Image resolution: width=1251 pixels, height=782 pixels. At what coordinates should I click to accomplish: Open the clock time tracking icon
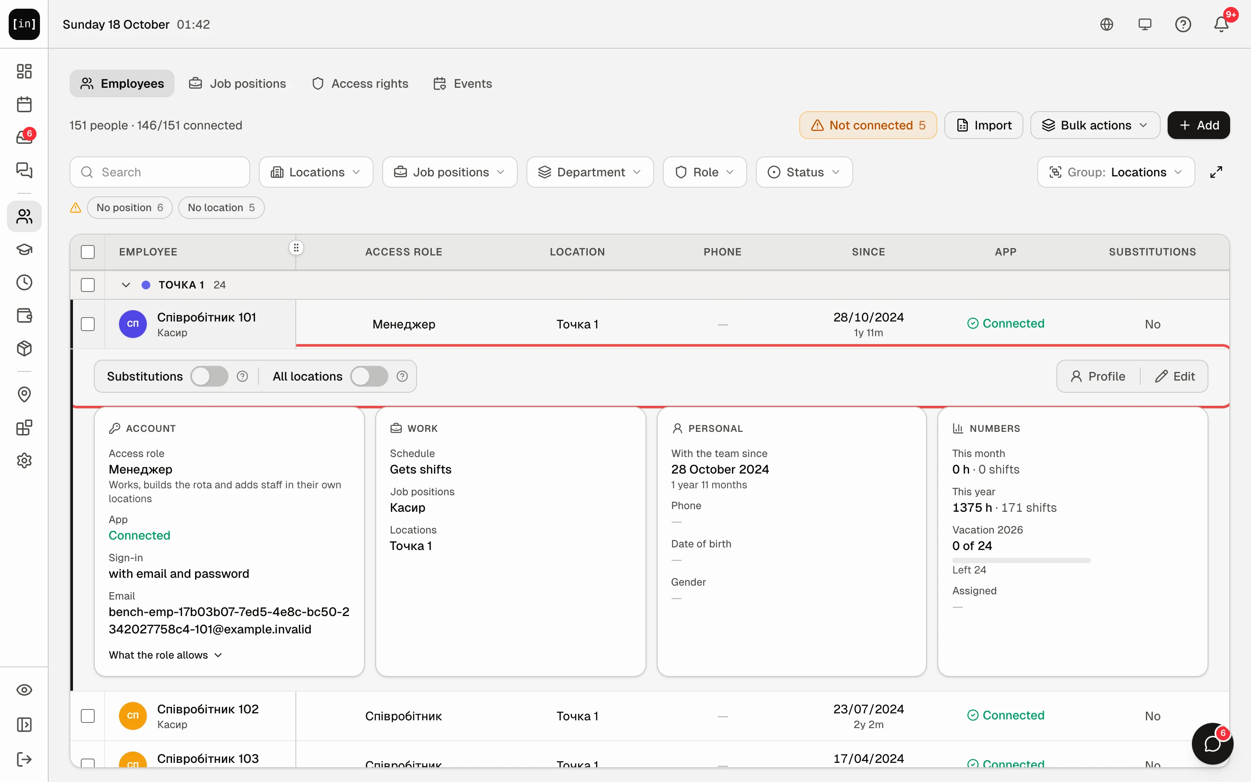(x=24, y=282)
